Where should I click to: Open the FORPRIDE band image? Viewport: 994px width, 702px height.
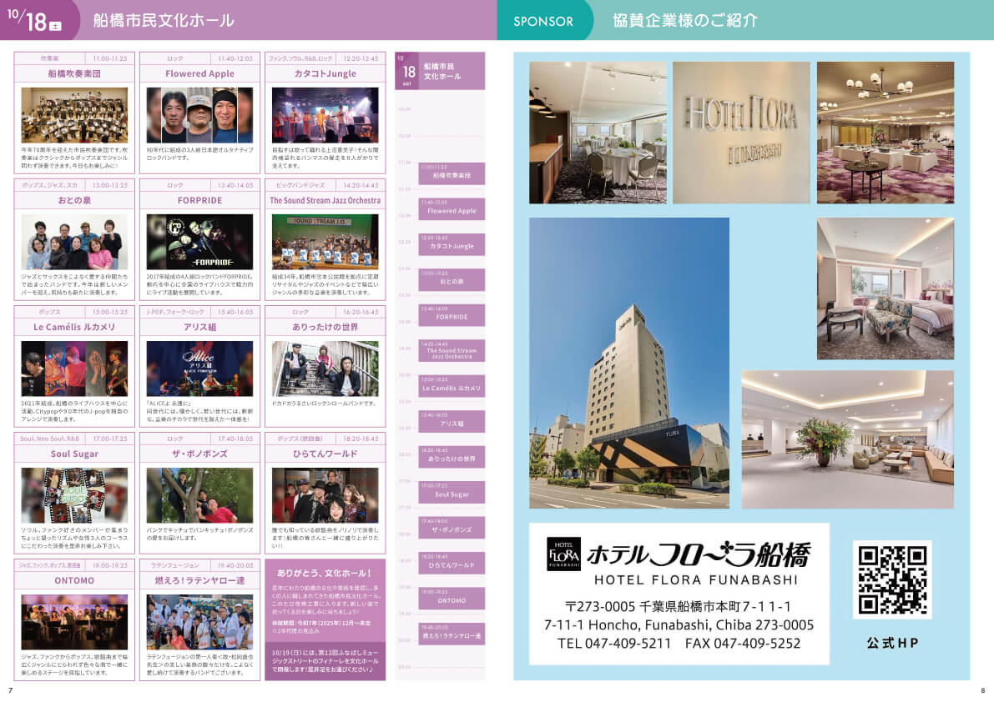pyautogui.click(x=199, y=242)
